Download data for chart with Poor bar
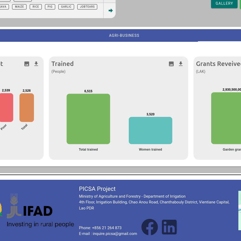The image size is (241, 241). (36, 64)
